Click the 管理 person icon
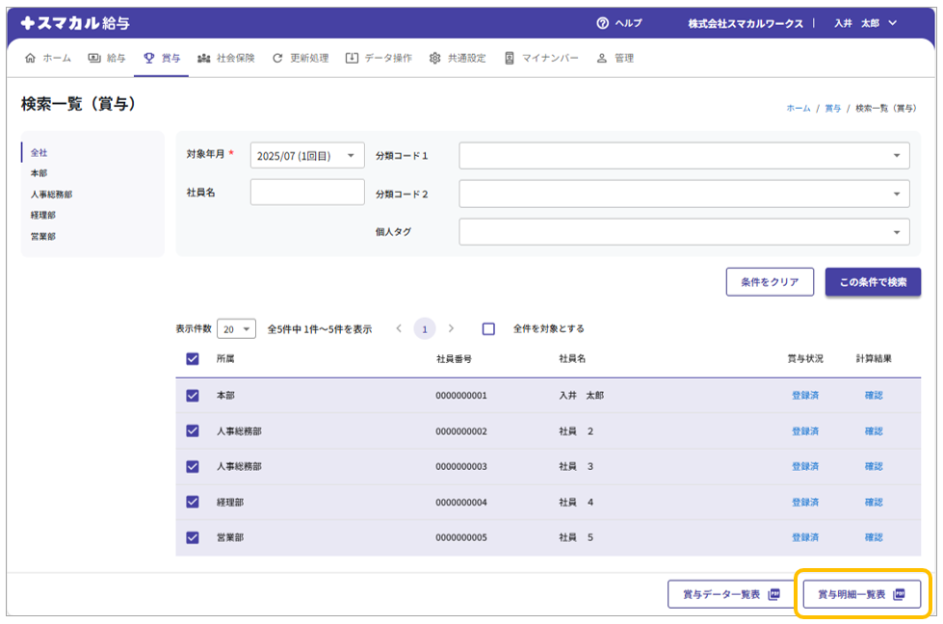 click(x=602, y=58)
